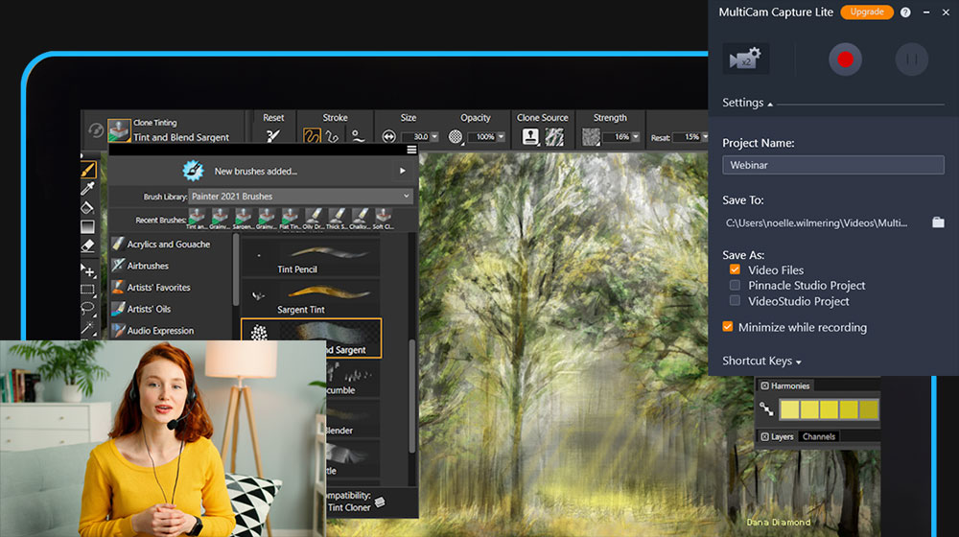Open the brush panel hamburger menu

tap(411, 150)
